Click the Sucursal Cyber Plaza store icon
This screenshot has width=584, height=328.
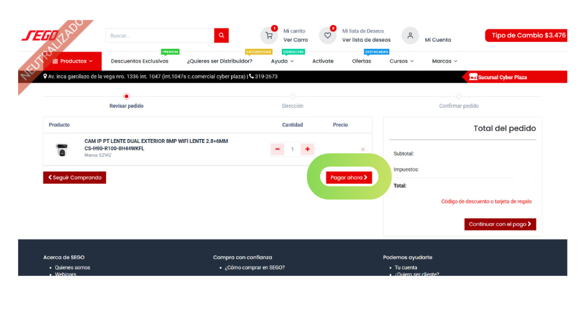[x=473, y=77]
